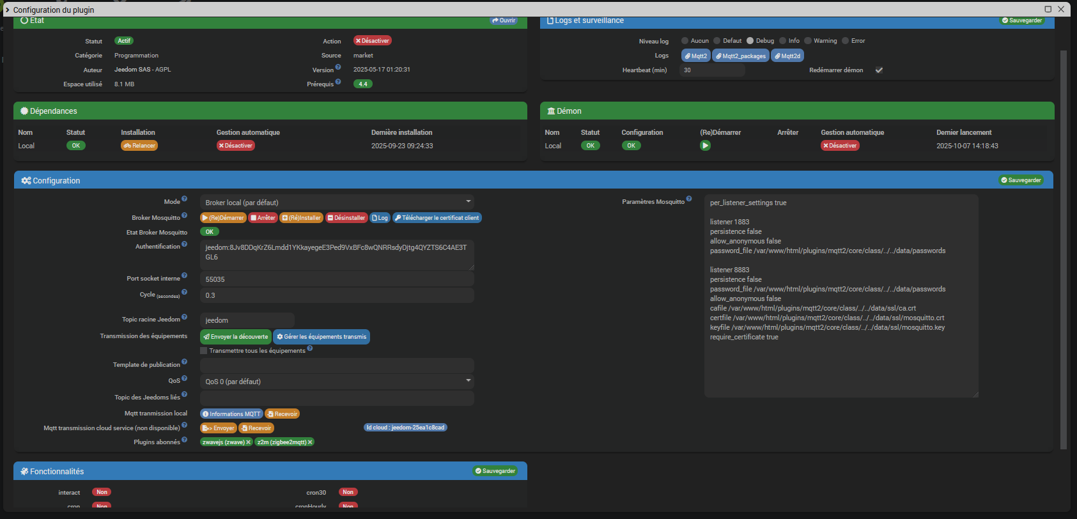This screenshot has width=1077, height=519.
Task: Enable Transmettre tous les équipements checkbox
Action: pos(204,351)
